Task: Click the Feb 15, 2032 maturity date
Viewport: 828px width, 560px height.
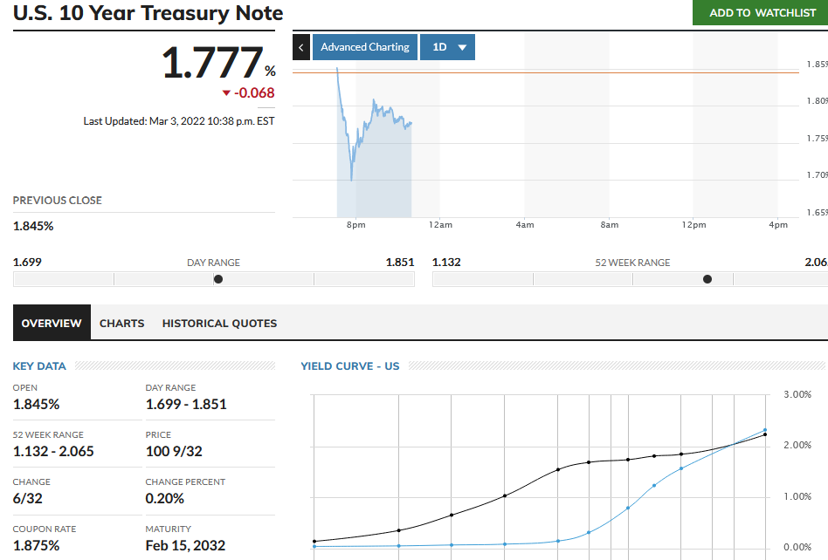Action: coord(185,545)
